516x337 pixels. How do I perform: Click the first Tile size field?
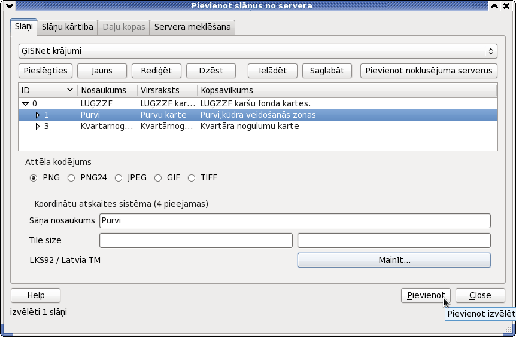(196, 240)
